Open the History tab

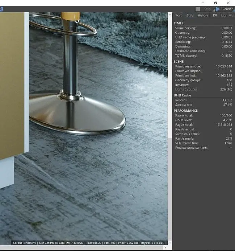[x=203, y=15]
